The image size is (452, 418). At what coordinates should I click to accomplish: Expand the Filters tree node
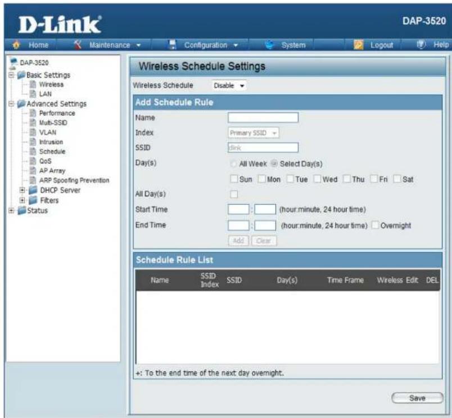click(x=22, y=200)
